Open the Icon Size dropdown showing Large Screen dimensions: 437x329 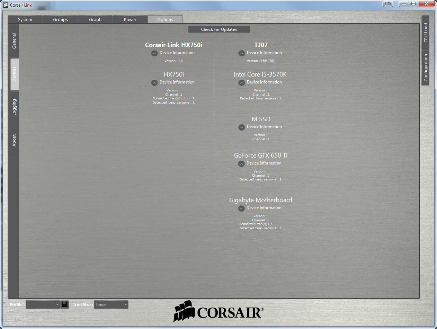click(111, 304)
